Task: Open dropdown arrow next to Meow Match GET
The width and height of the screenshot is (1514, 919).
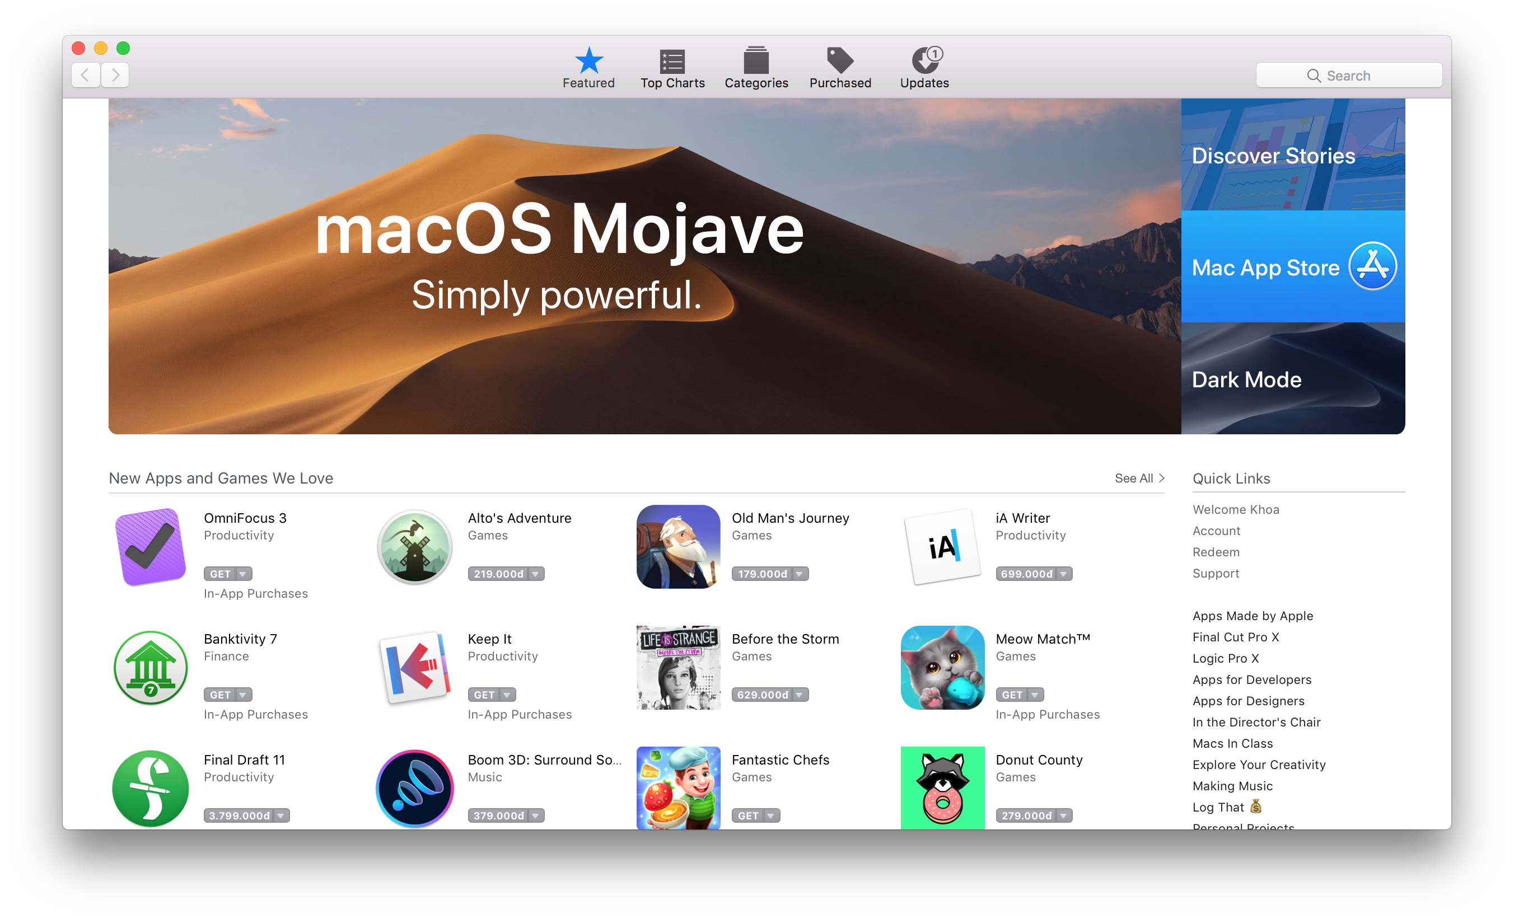Action: tap(1035, 695)
